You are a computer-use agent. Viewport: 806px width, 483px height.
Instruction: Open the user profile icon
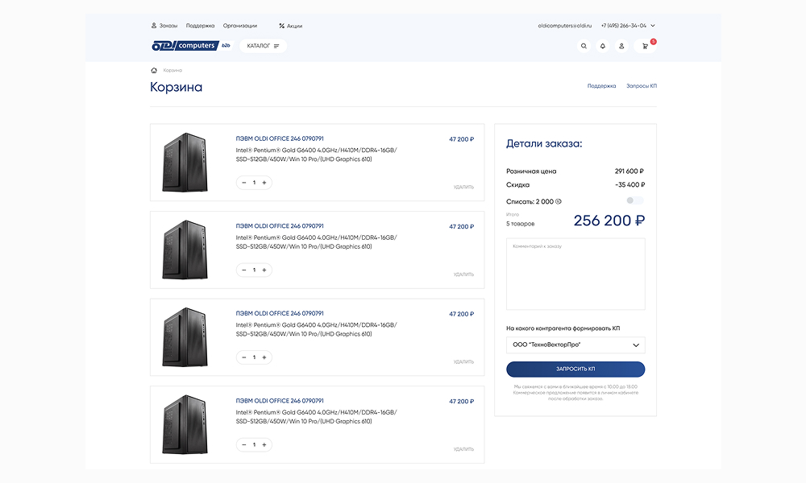621,46
